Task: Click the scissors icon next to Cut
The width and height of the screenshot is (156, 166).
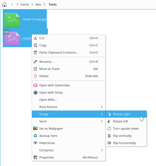Action: click(x=35, y=38)
